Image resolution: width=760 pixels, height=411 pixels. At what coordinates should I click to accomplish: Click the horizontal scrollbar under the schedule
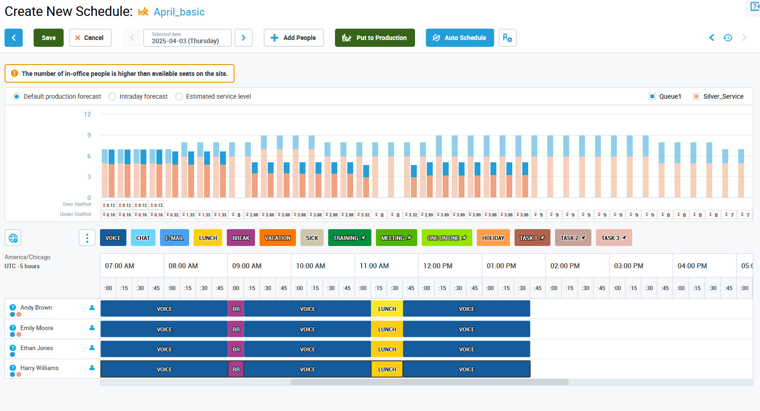[429, 382]
